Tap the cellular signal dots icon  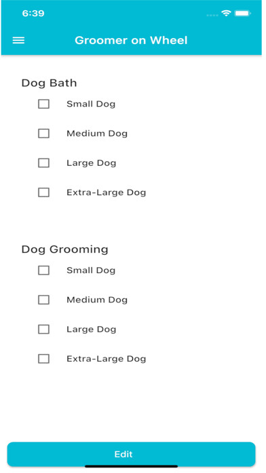[x=212, y=15]
